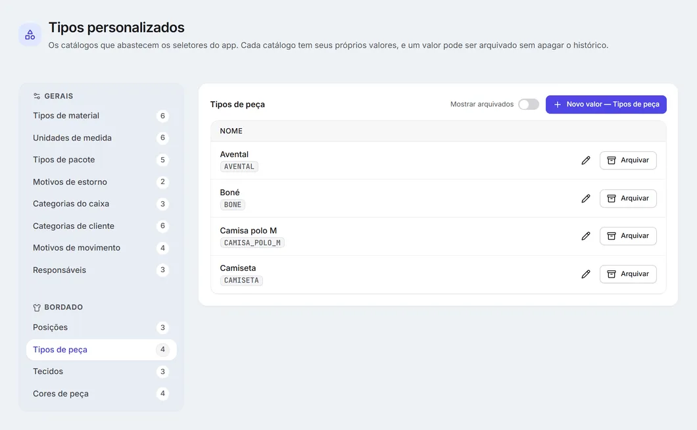
Task: Archive the Avental value
Action: (x=628, y=160)
